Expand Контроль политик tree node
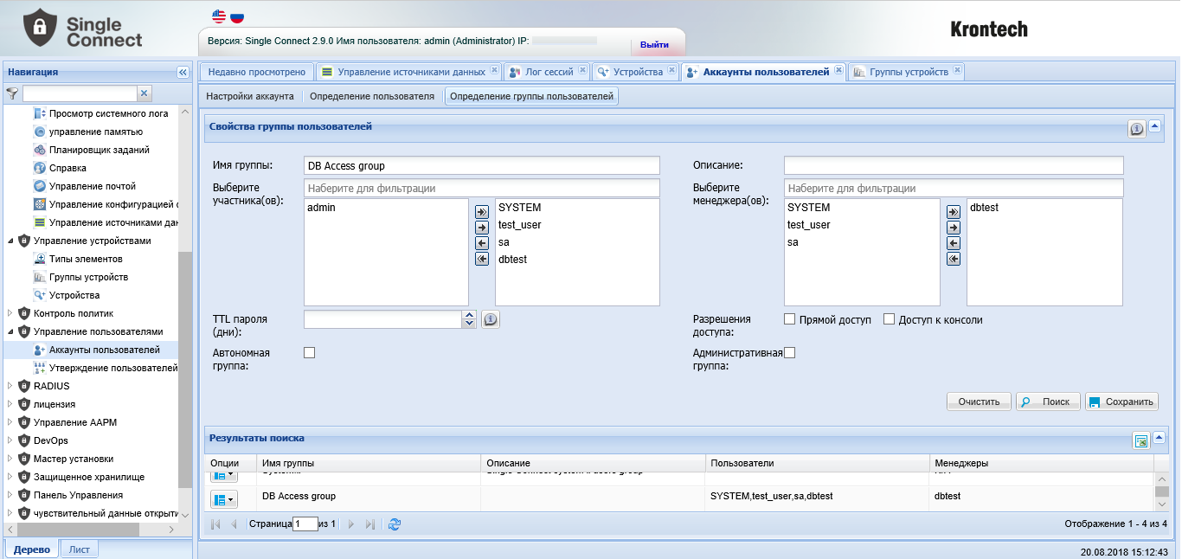This screenshot has height=559, width=1182. pos(10,313)
